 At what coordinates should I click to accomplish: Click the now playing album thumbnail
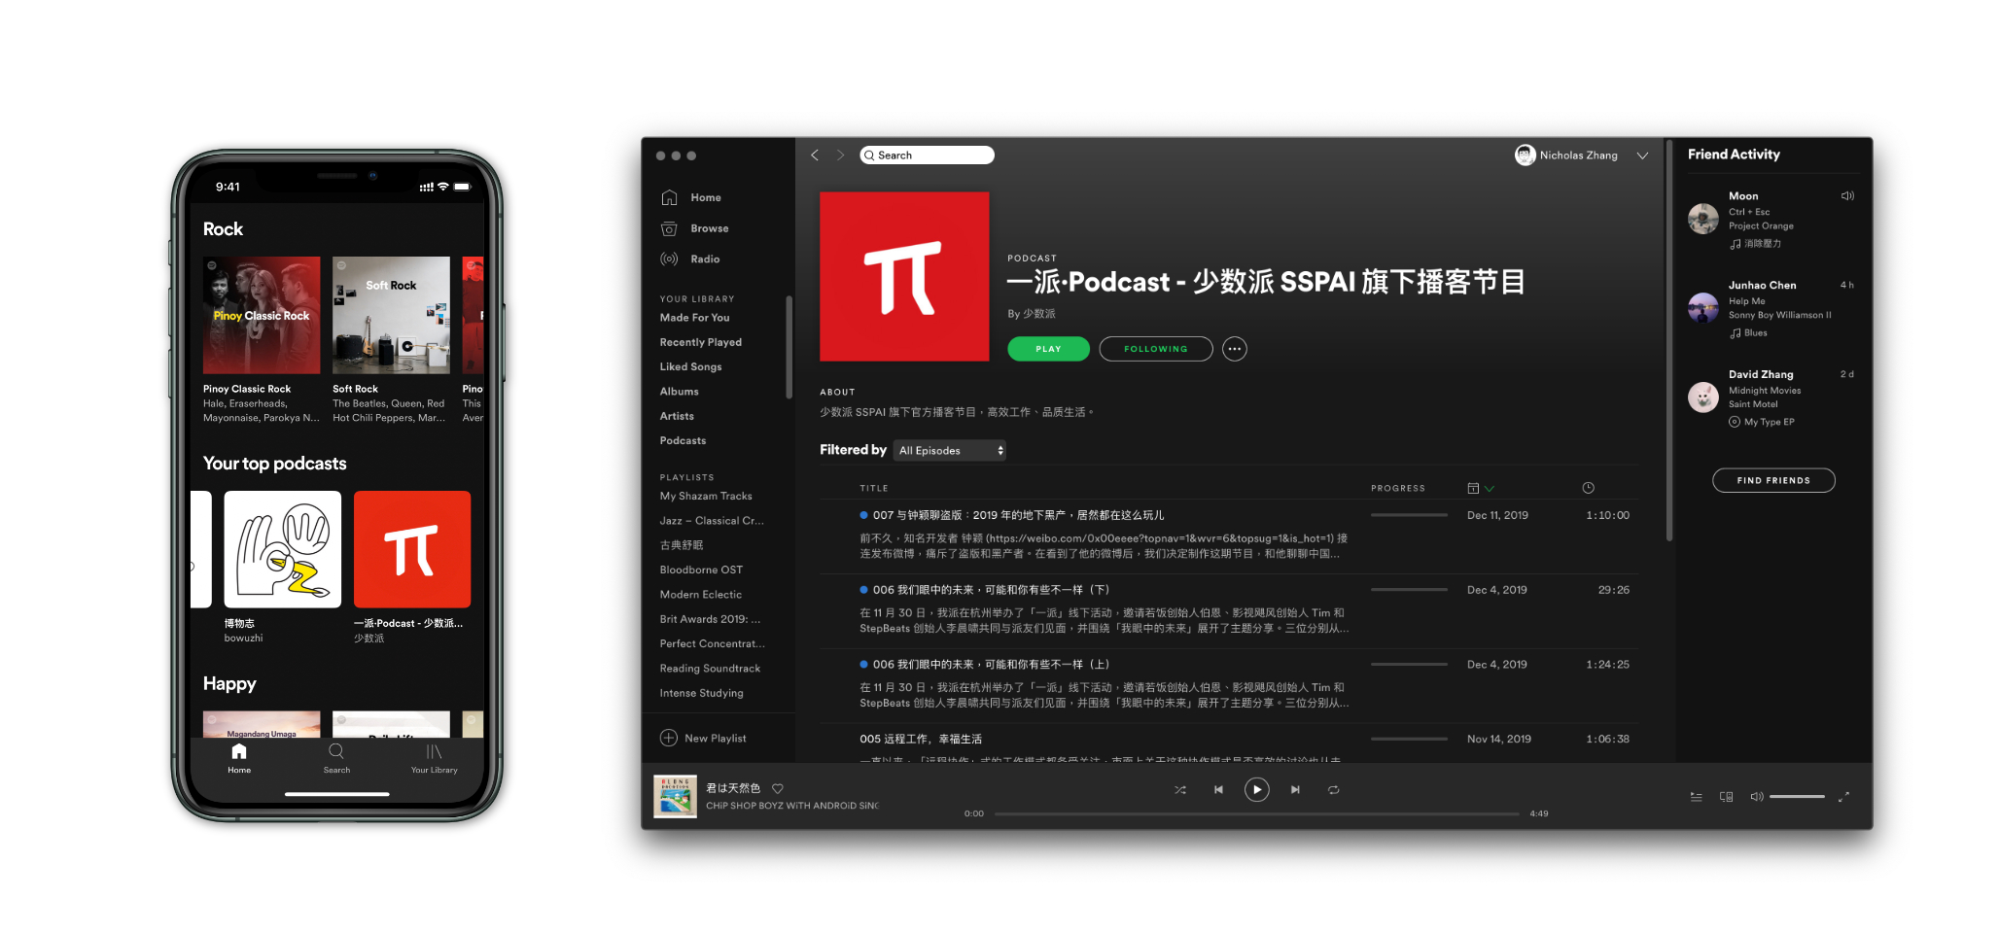pyautogui.click(x=675, y=796)
